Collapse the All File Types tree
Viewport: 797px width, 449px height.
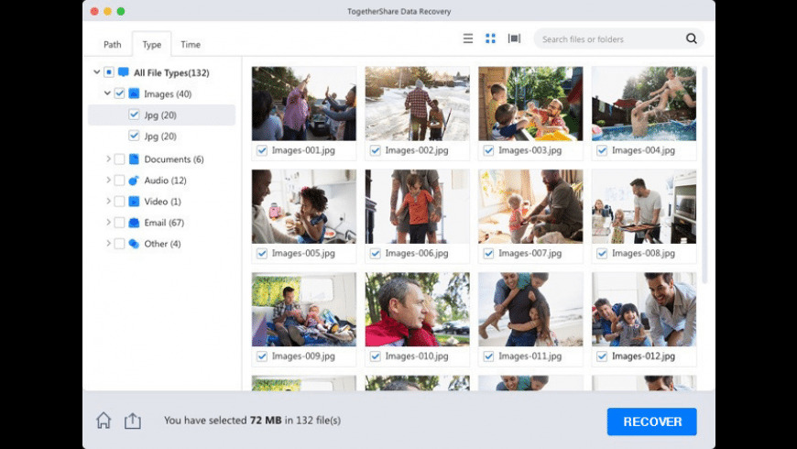96,72
